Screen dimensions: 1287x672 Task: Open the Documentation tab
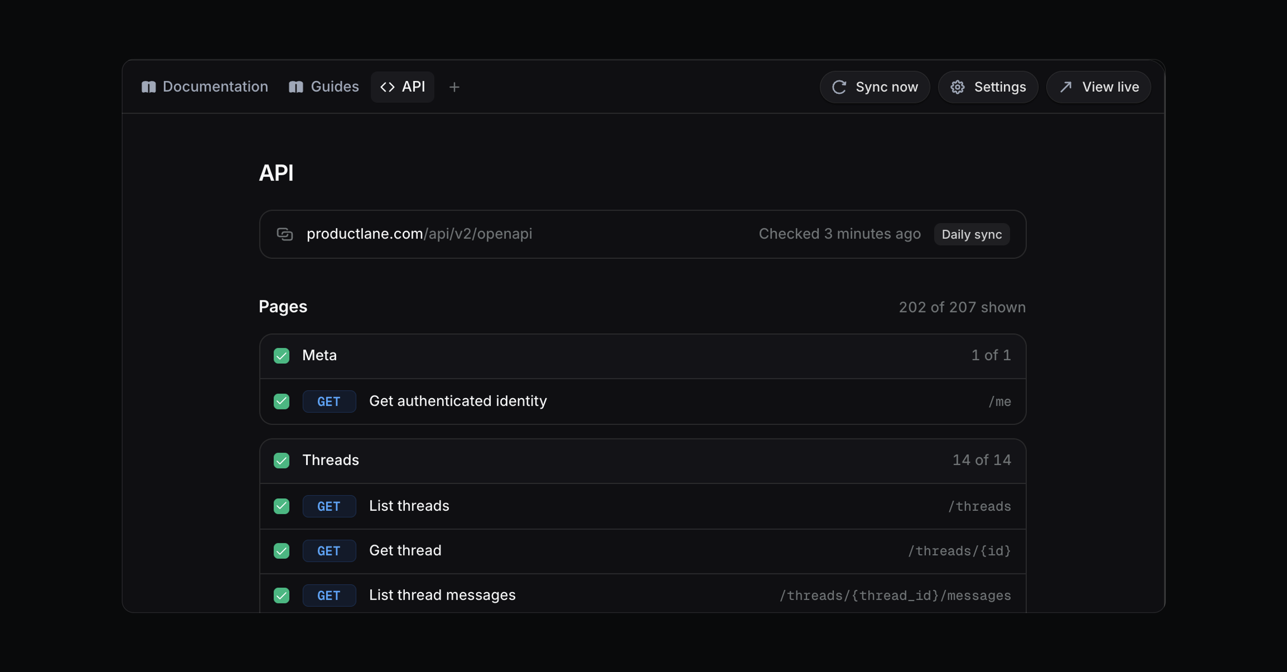(204, 87)
